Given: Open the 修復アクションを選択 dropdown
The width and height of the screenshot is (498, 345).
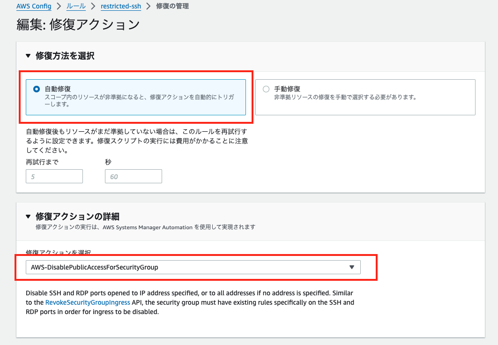Looking at the screenshot, I should pos(193,267).
